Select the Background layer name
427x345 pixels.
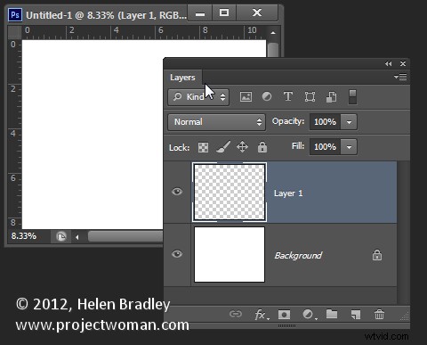pyautogui.click(x=298, y=256)
